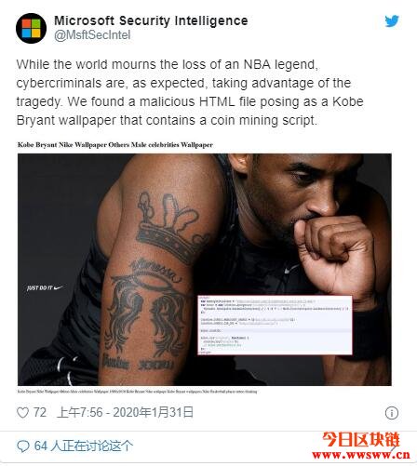Image resolution: width=417 pixels, height=466 pixels.
Task: Like the tweet with the heart icon
Action: point(22,413)
